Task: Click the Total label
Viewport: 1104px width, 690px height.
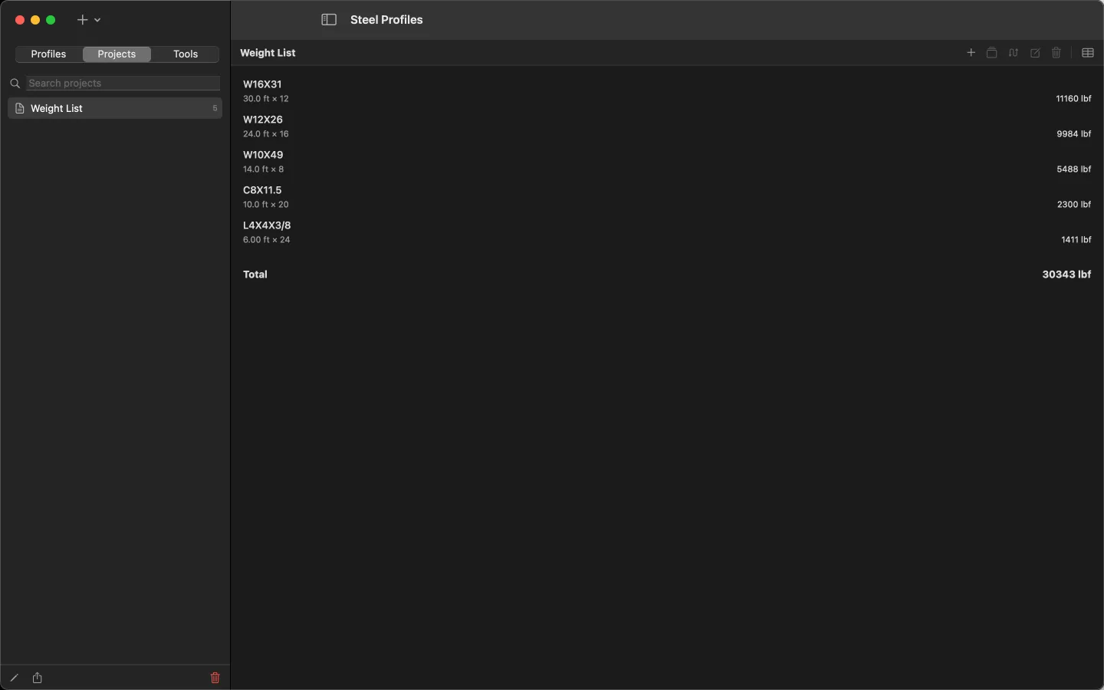Action: (x=255, y=274)
